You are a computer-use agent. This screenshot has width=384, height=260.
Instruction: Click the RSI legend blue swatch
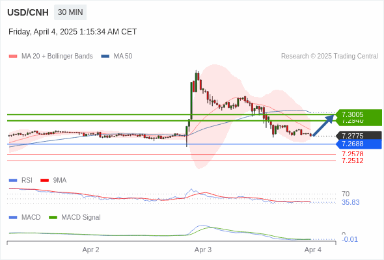(13, 181)
